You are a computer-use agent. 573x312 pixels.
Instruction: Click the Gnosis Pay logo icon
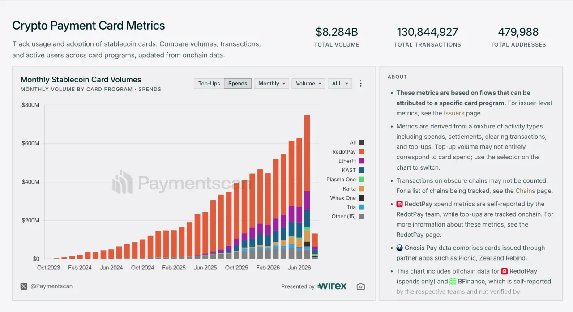click(400, 248)
